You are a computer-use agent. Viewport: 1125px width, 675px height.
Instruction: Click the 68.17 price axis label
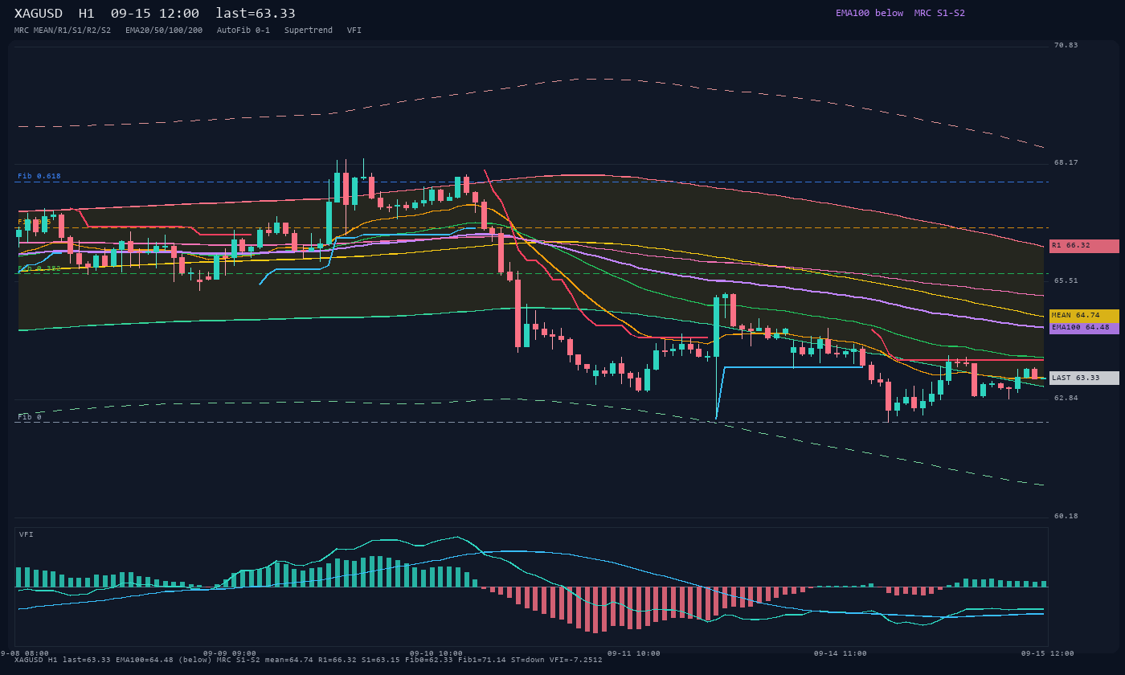[x=1066, y=162]
